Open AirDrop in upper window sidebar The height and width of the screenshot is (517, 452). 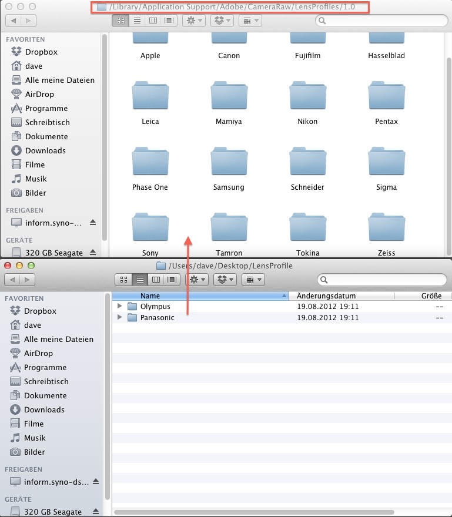coord(32,95)
